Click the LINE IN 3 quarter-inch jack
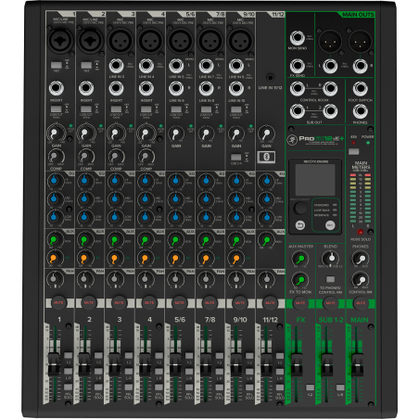 [x=116, y=66]
